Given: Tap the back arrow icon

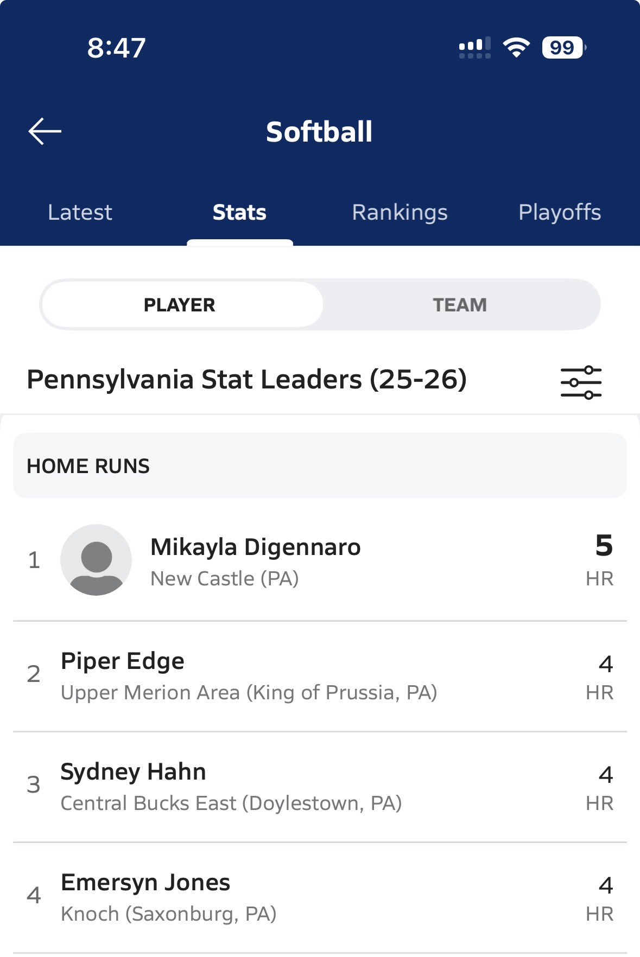Looking at the screenshot, I should coord(45,132).
